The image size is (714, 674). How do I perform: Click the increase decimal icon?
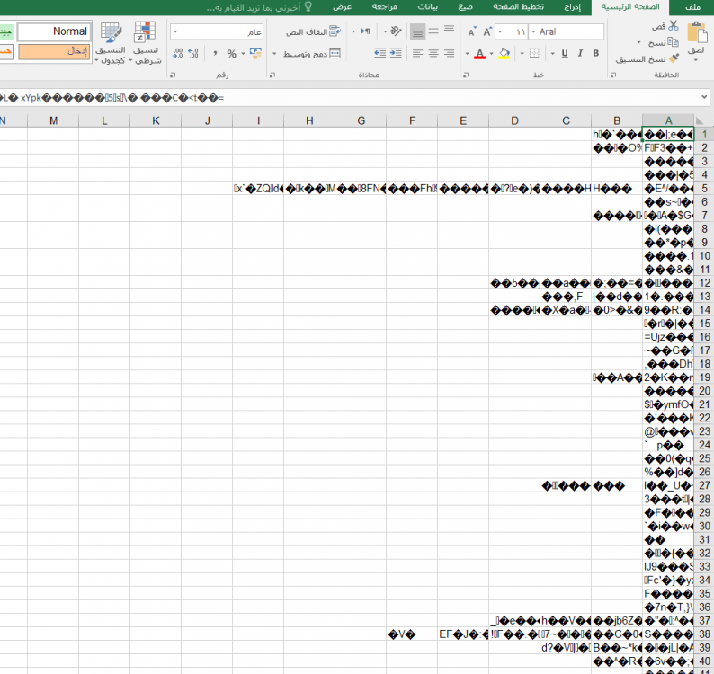tap(193, 54)
